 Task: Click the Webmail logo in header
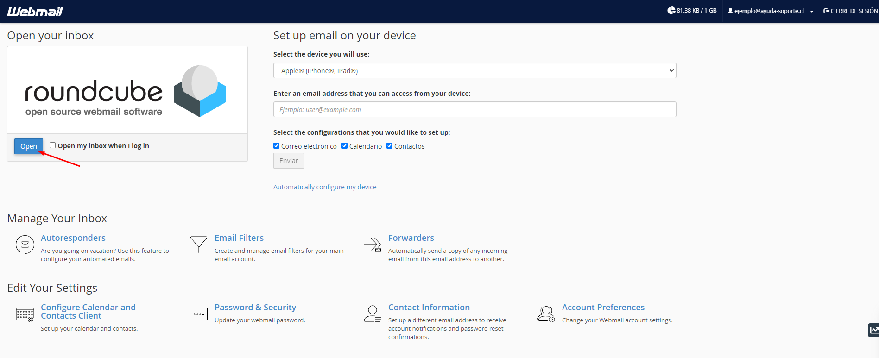coord(35,11)
